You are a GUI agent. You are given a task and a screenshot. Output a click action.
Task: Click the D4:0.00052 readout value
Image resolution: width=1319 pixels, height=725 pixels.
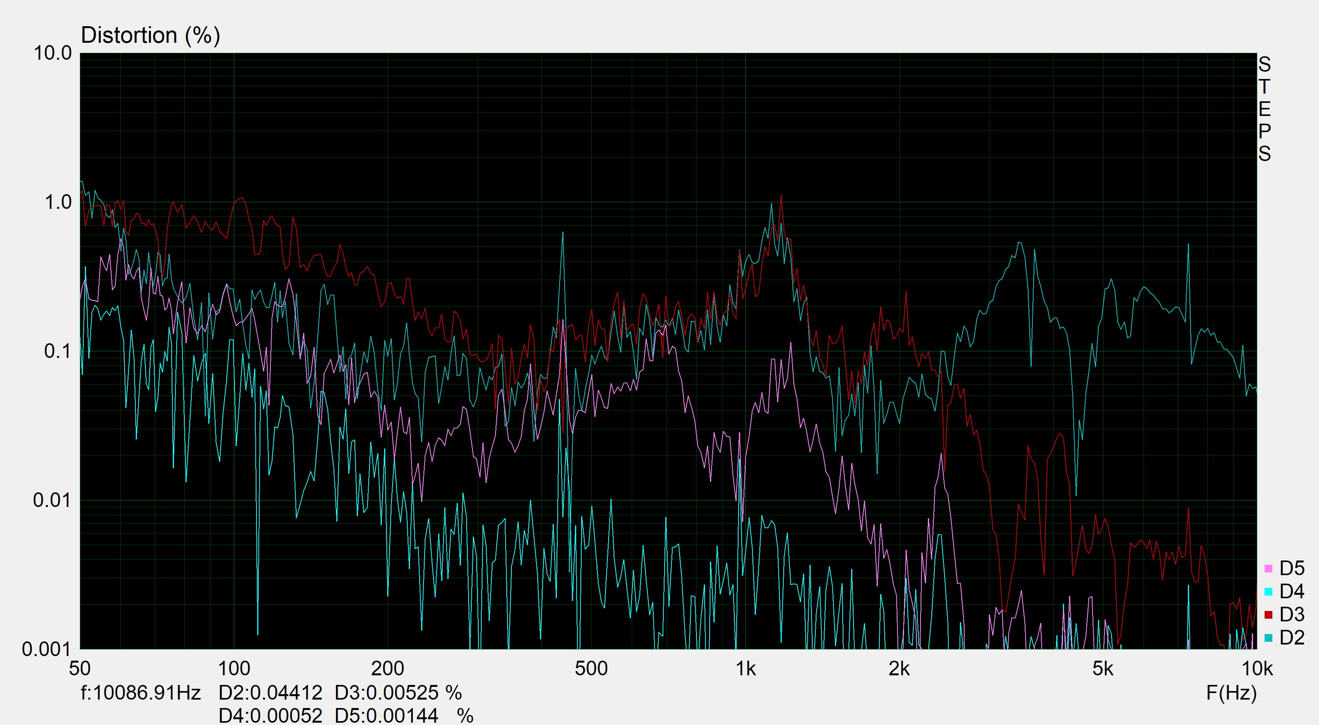pos(270,715)
